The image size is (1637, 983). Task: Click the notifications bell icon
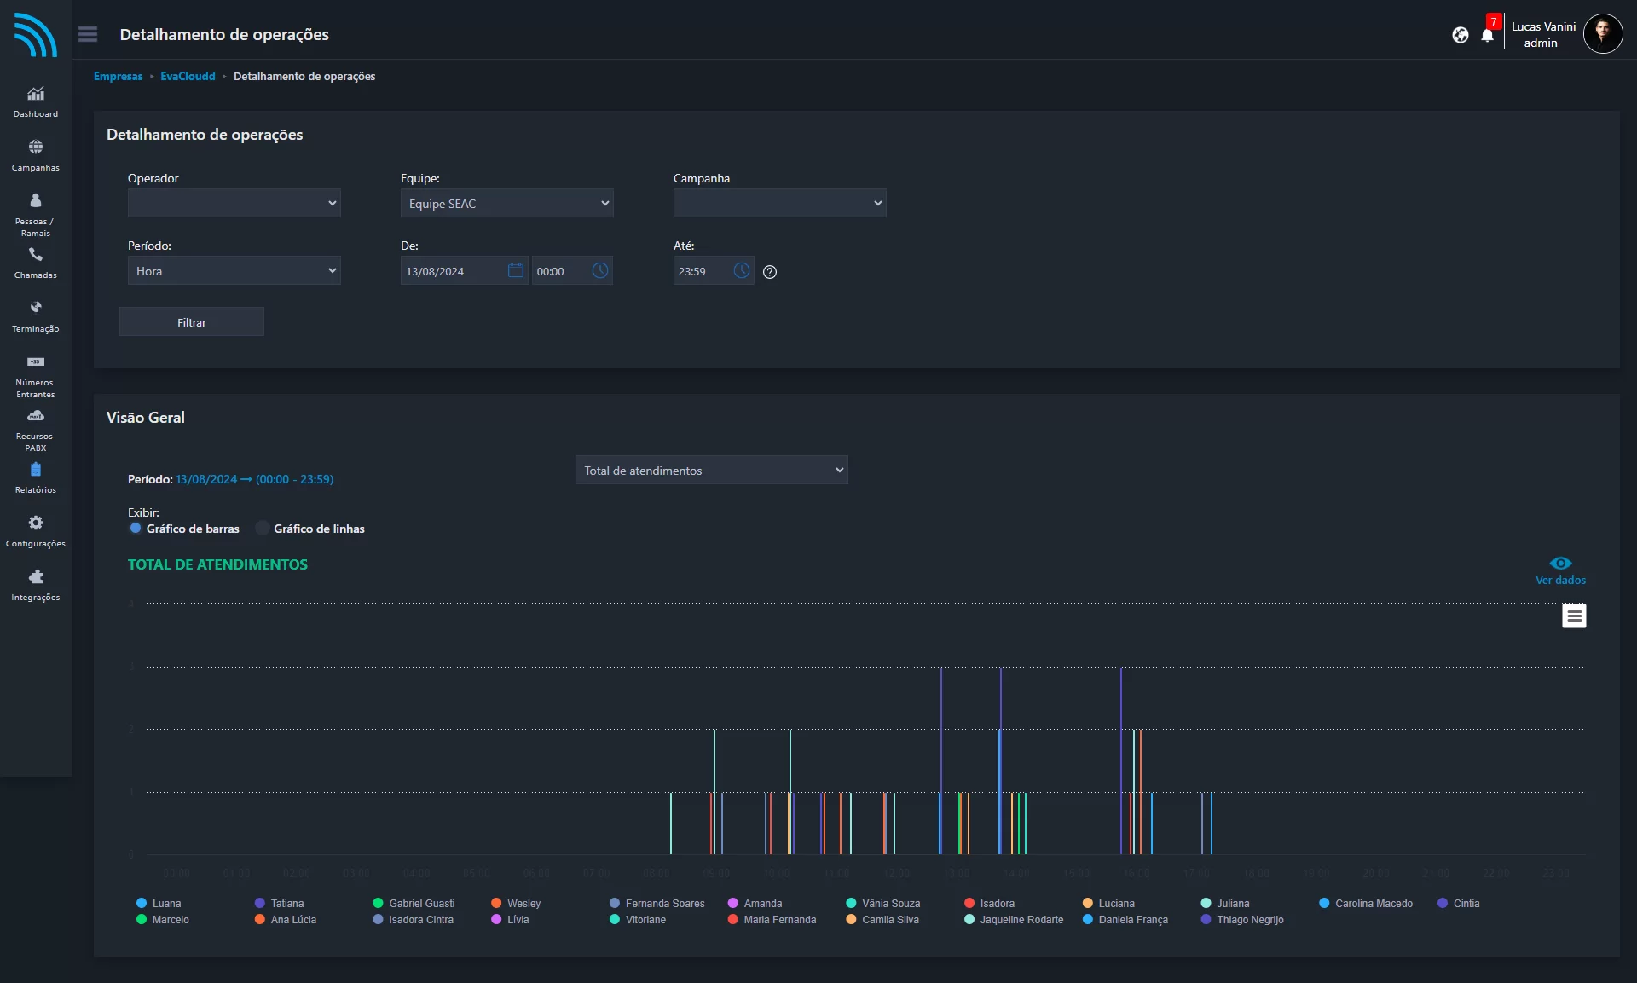pyautogui.click(x=1487, y=35)
